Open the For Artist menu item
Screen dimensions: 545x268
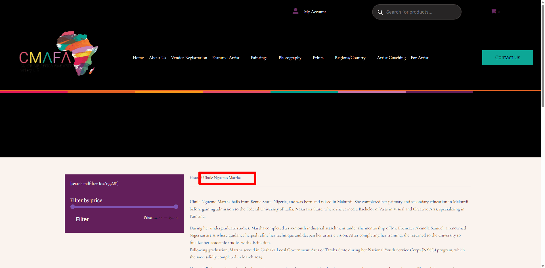[420, 58]
